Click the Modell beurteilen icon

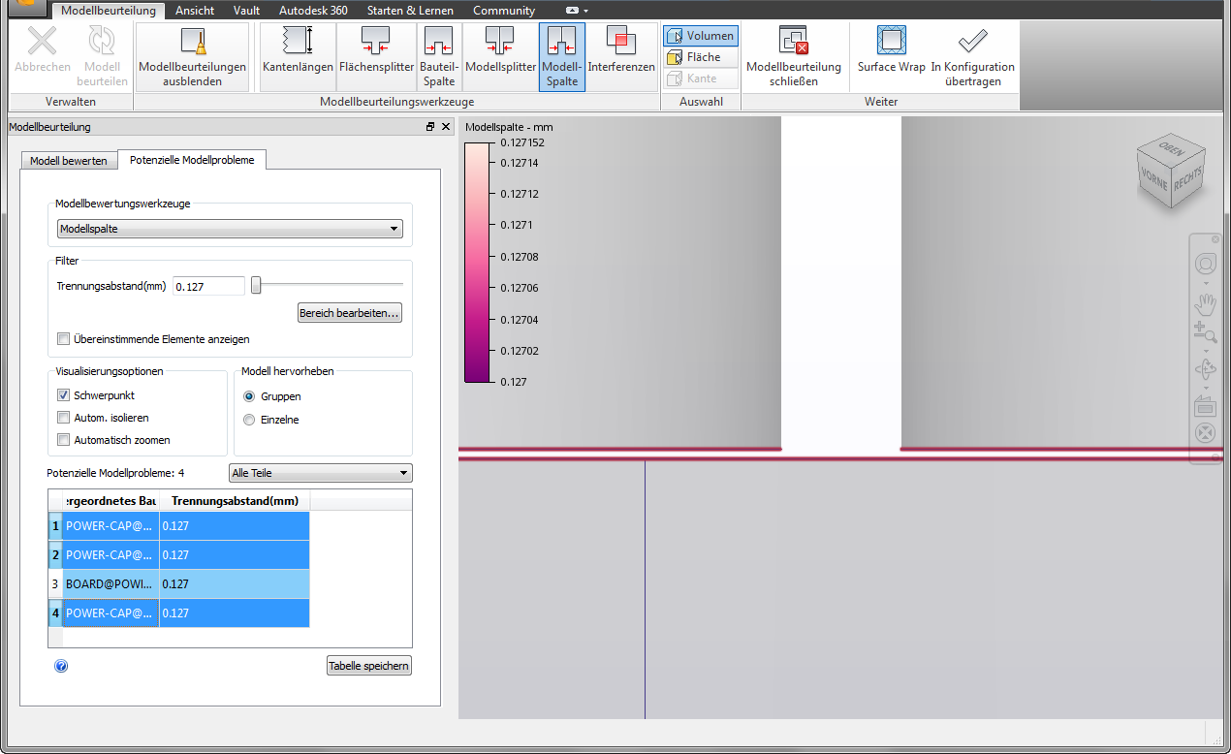(102, 42)
